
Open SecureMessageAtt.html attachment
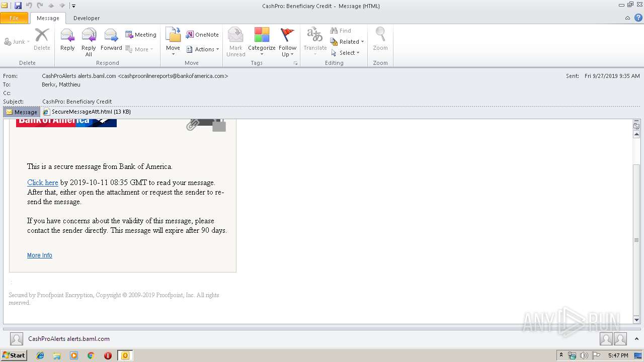tap(87, 112)
